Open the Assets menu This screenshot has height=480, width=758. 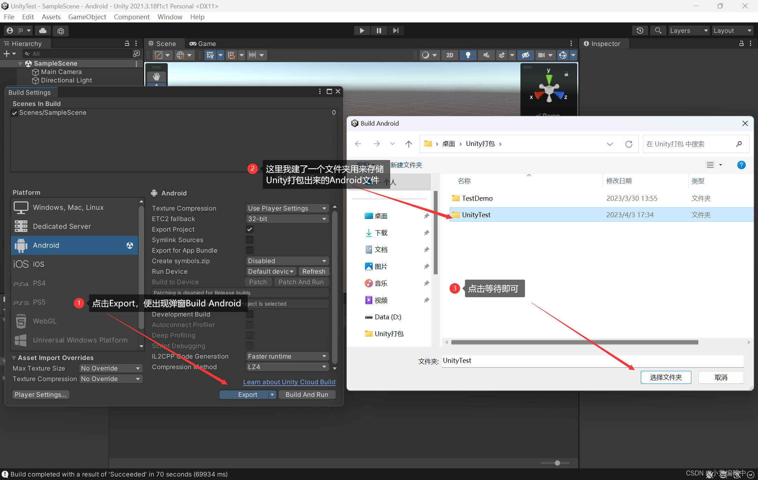coord(51,17)
